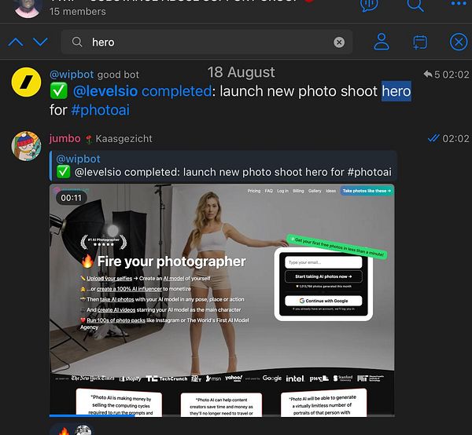This screenshot has width=472, height=435.
Task: Filter search by member with the person icon
Action: [x=382, y=42]
